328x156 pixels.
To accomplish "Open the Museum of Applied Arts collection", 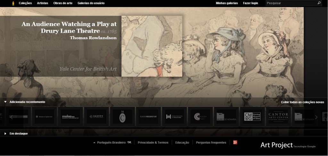I will pyautogui.click(x=44, y=117).
